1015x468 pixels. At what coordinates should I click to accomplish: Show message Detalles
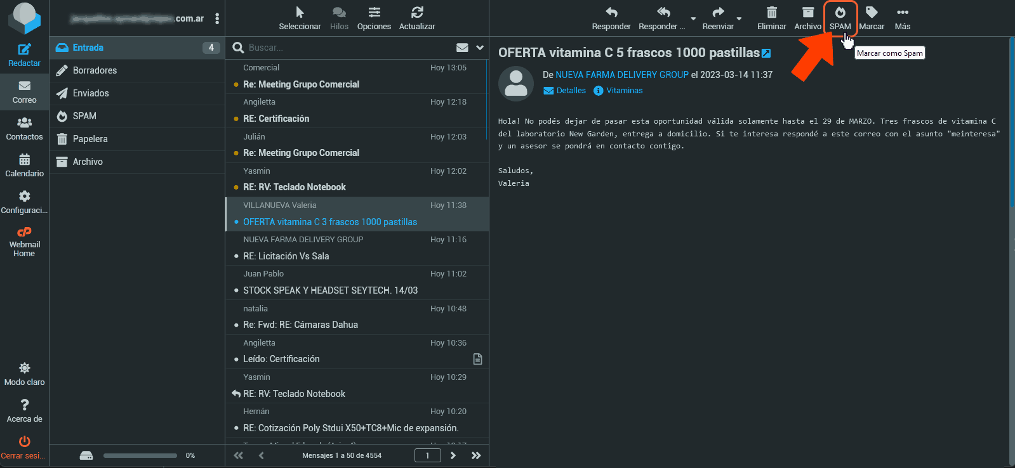point(564,91)
